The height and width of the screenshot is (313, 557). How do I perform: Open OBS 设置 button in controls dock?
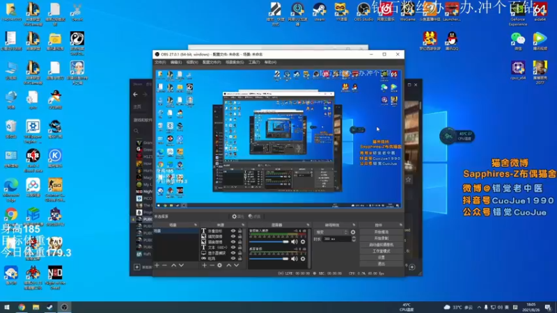point(381,257)
